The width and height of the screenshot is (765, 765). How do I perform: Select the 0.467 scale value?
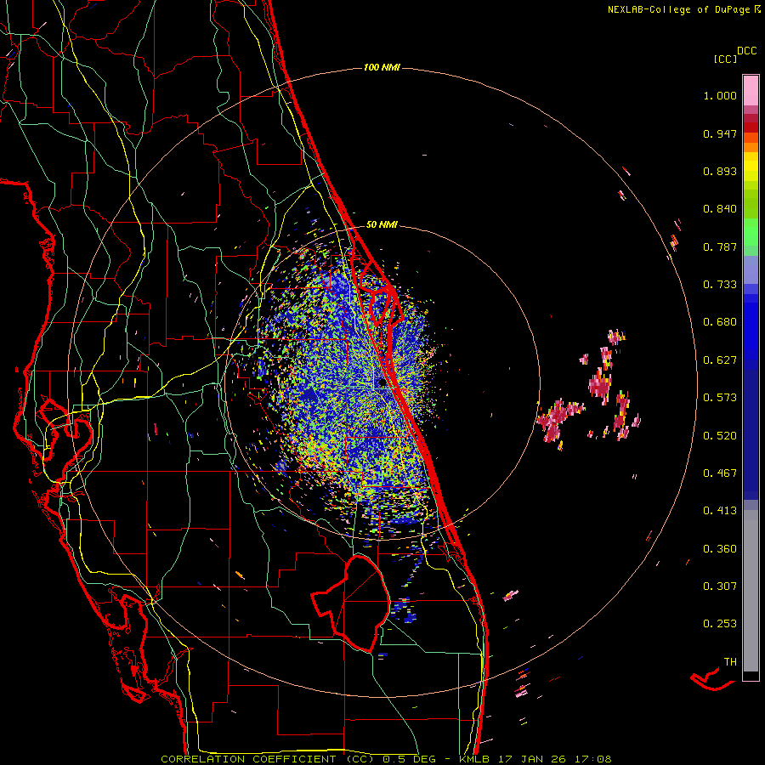click(x=720, y=473)
